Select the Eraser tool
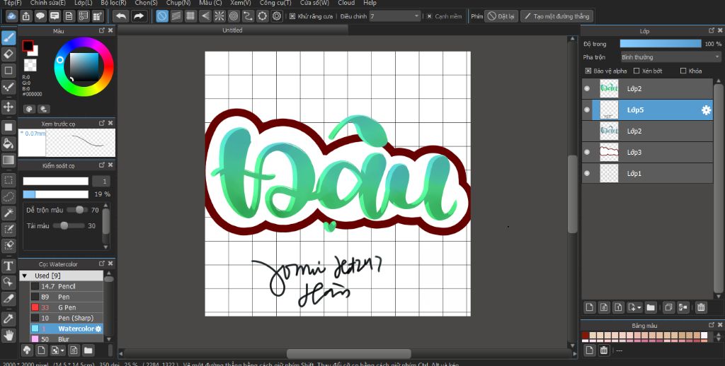This screenshot has width=725, height=366. (8, 54)
